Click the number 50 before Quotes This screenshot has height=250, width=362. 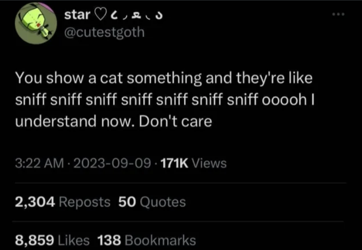tap(127, 201)
